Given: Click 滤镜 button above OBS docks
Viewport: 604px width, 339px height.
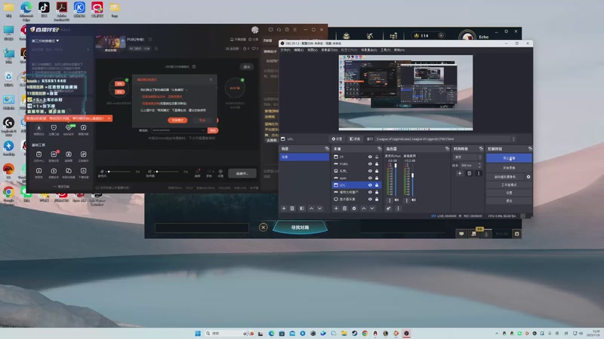Looking at the screenshot, I should 354,139.
